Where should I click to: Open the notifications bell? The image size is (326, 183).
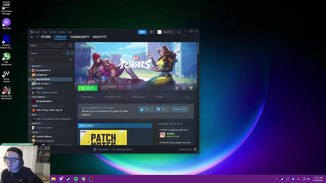pyautogui.click(x=152, y=32)
